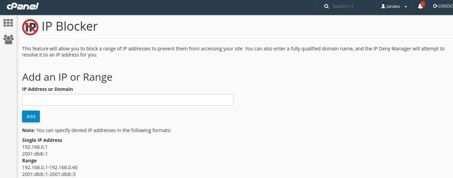Image resolution: width=453 pixels, height=178 pixels.
Task: Click the search magnifier icon
Action: pos(326,6)
